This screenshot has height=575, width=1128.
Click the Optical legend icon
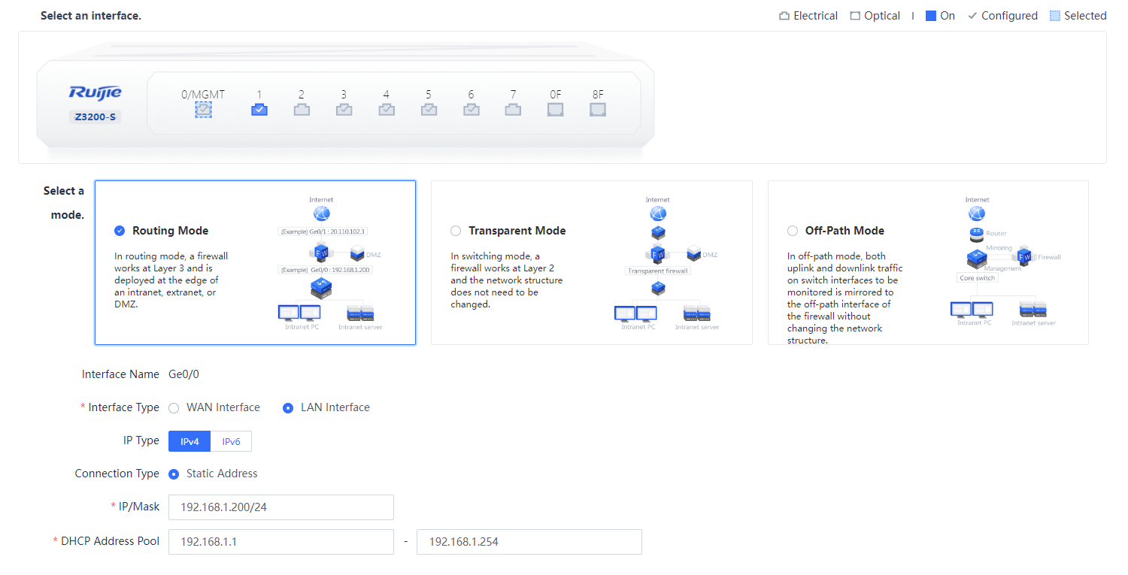click(855, 16)
